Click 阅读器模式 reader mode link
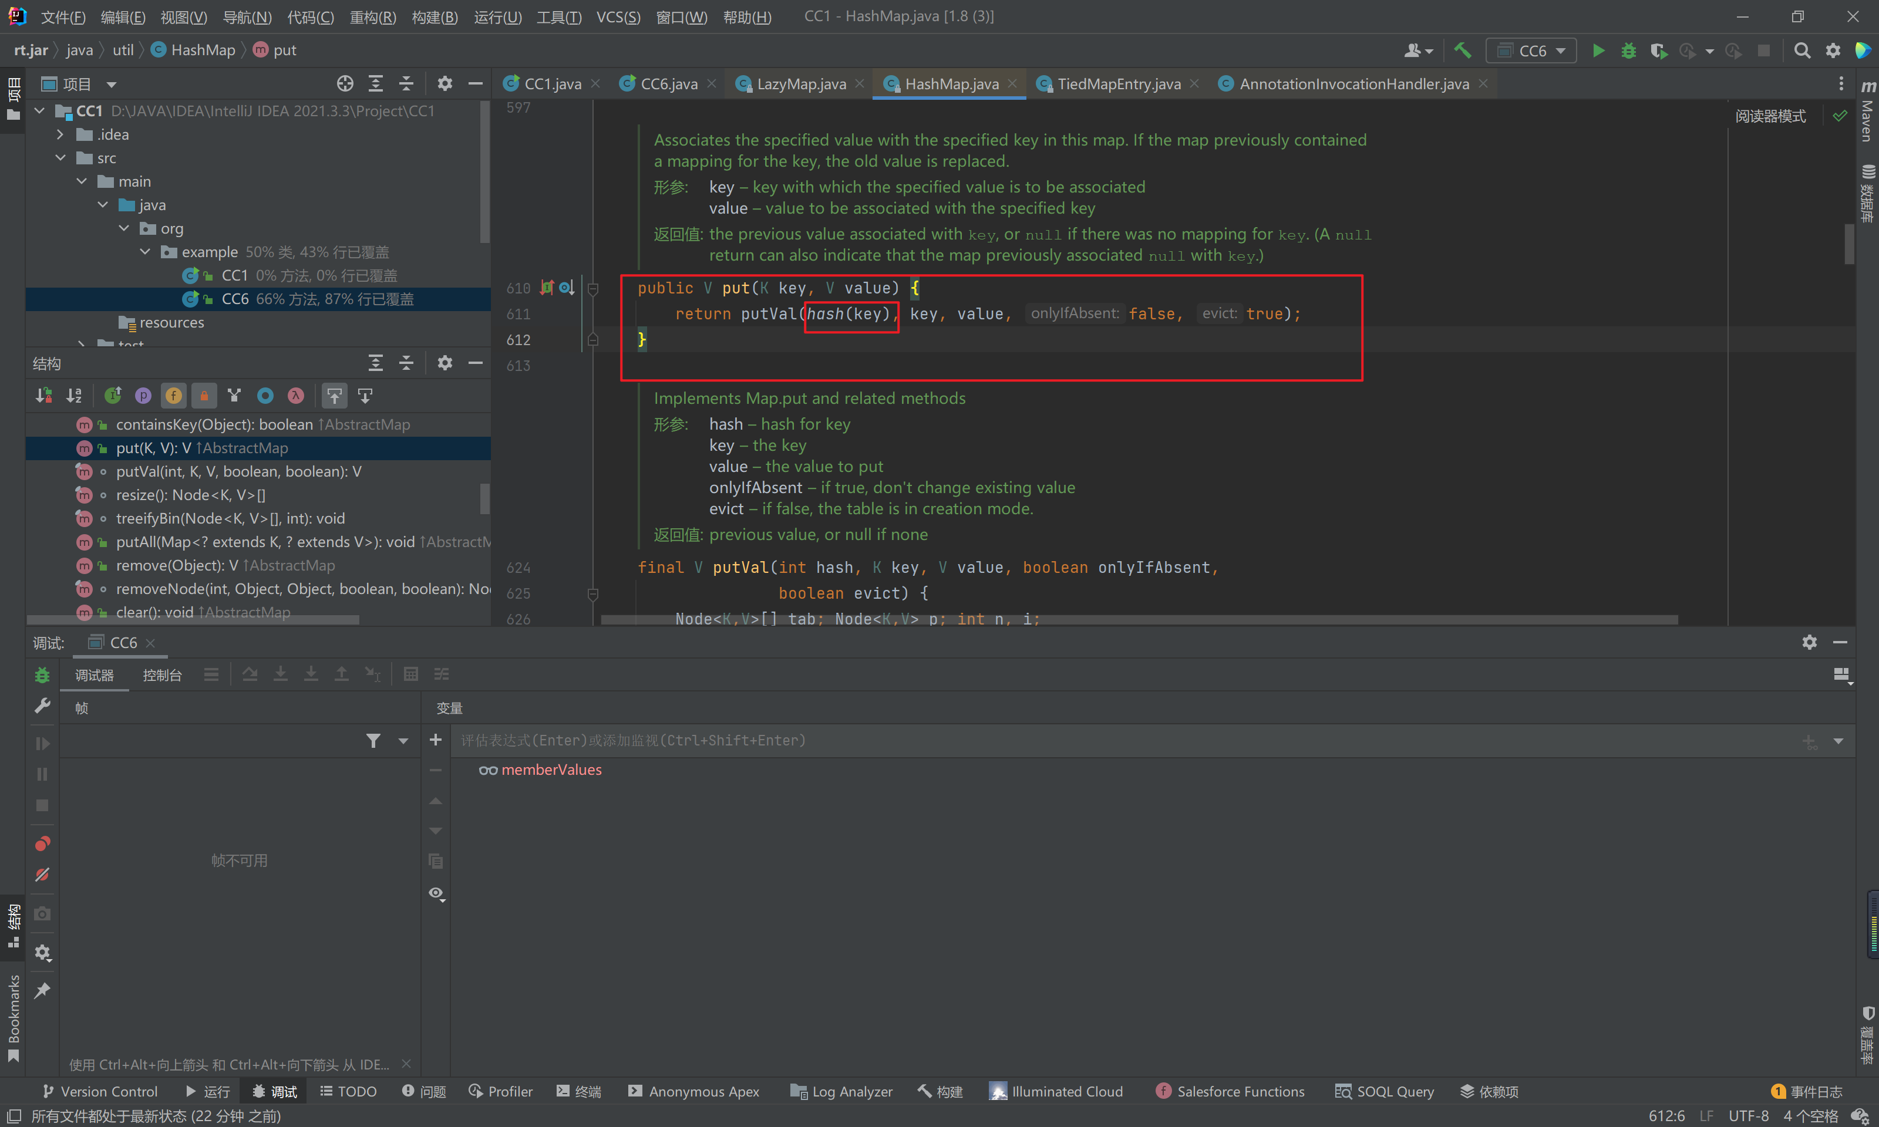The width and height of the screenshot is (1879, 1127). (1770, 116)
